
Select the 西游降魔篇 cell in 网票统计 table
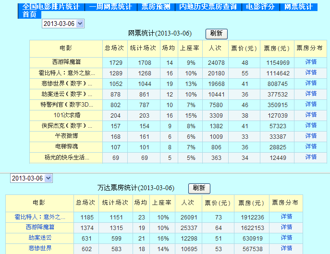pos(66,62)
